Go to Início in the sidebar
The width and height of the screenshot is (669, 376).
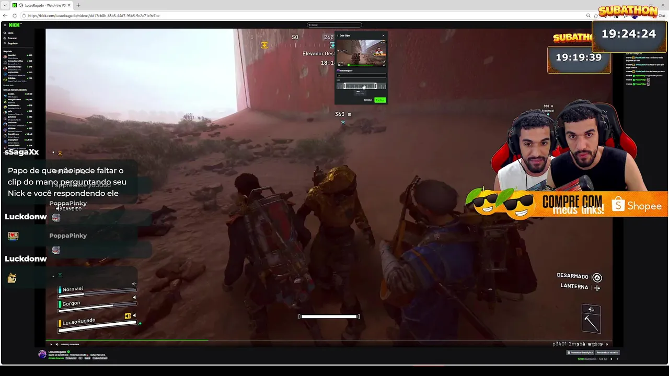[10, 33]
